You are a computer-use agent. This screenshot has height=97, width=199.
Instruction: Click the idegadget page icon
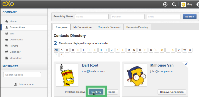[x=7, y=58]
